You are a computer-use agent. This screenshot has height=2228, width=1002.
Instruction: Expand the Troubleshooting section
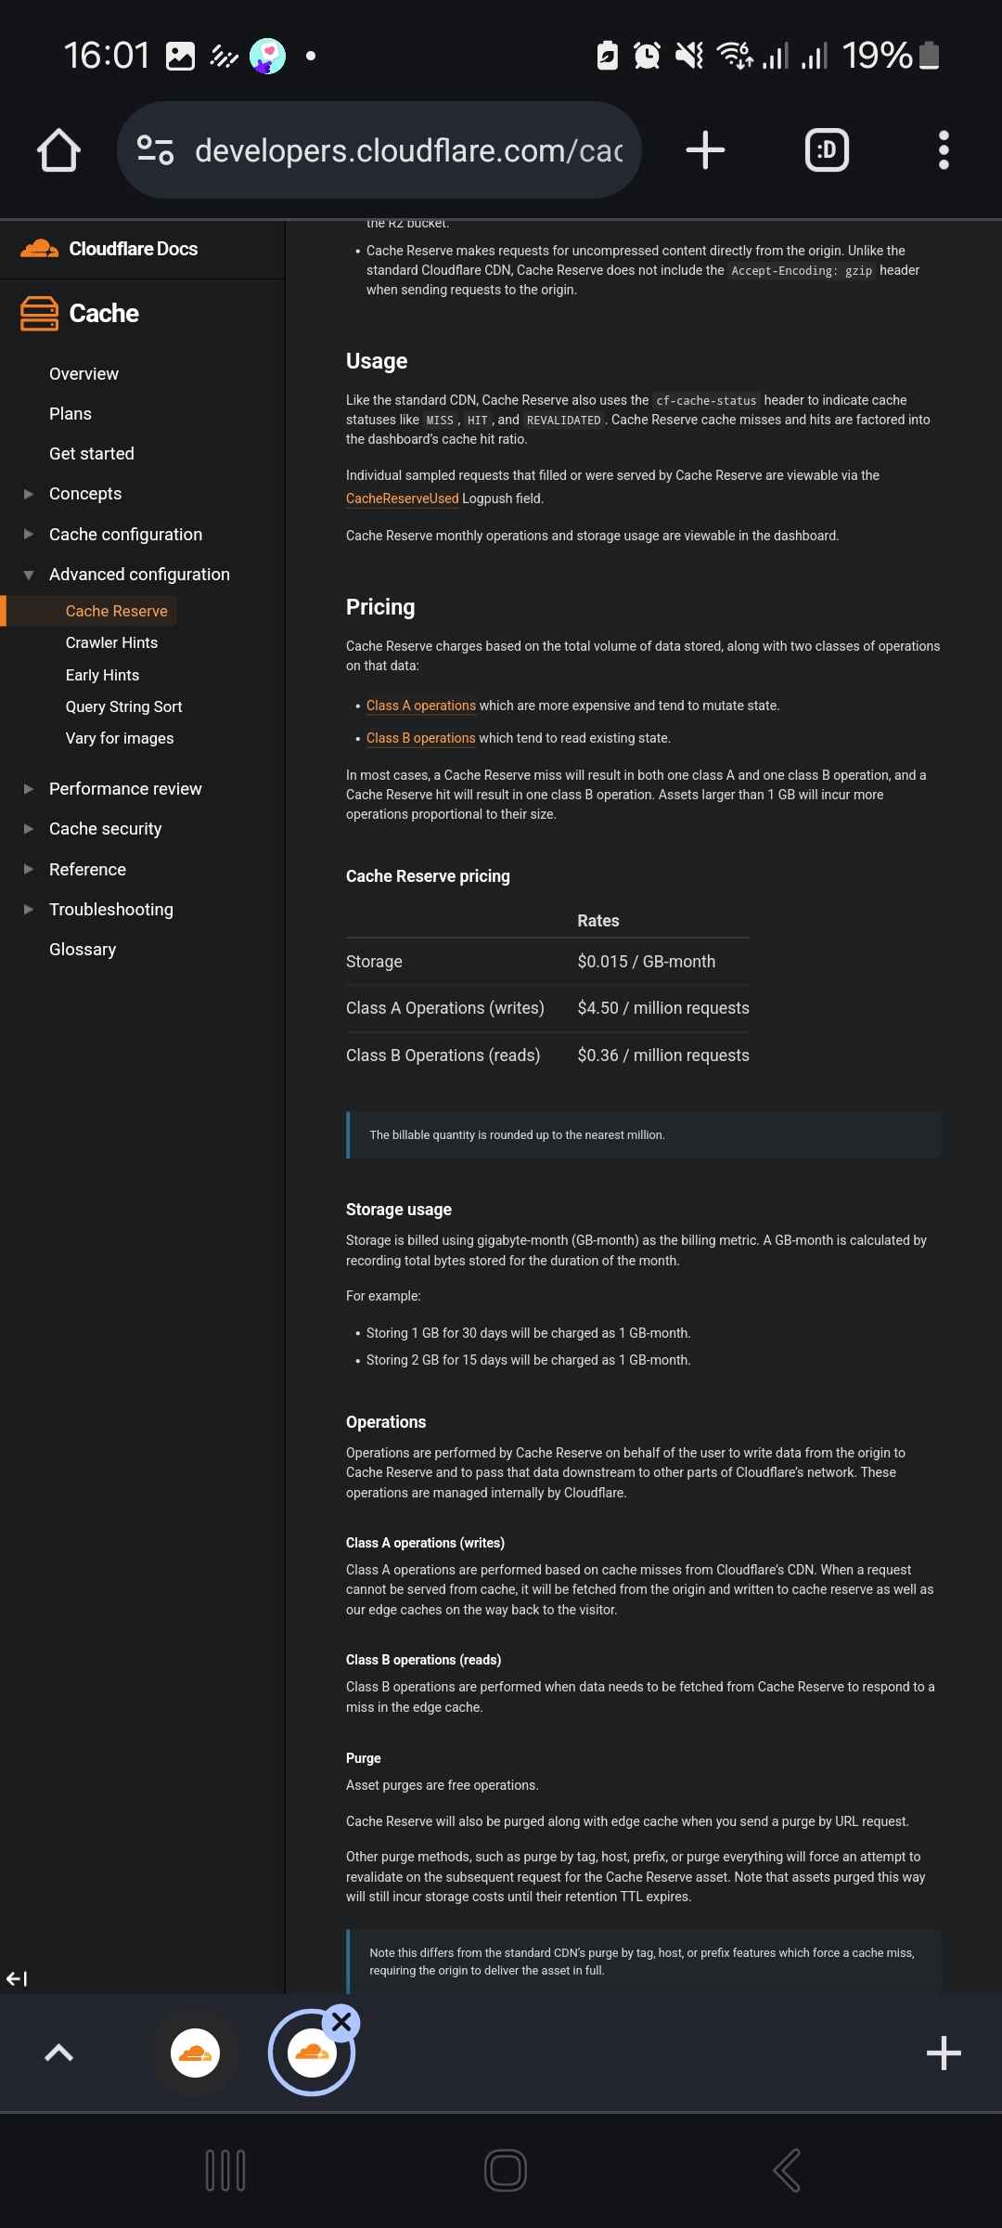29,909
